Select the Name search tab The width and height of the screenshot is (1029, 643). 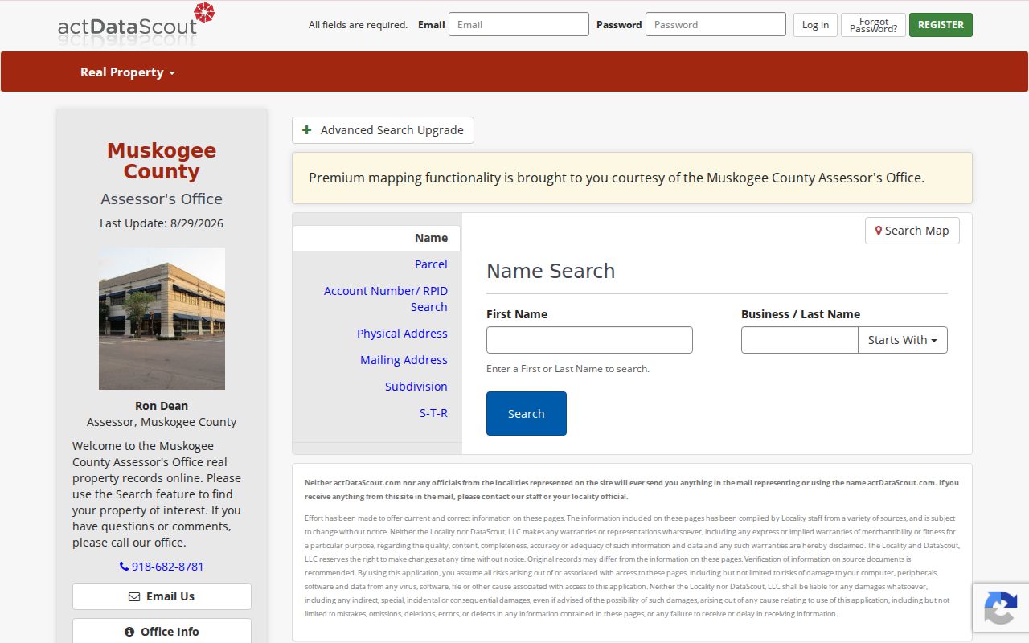(x=376, y=238)
